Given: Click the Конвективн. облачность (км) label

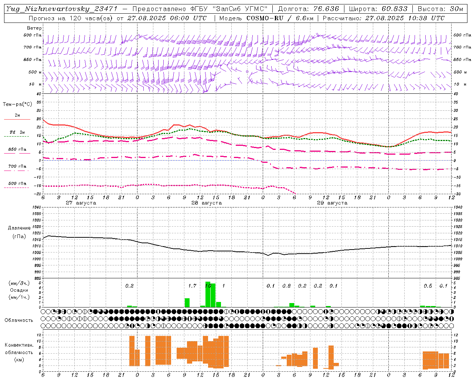Looking at the screenshot, I should click(x=19, y=353).
